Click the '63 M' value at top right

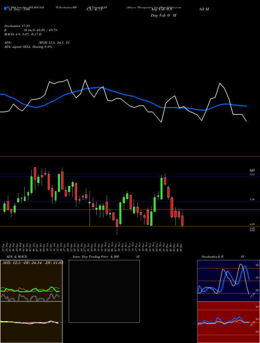204,9
